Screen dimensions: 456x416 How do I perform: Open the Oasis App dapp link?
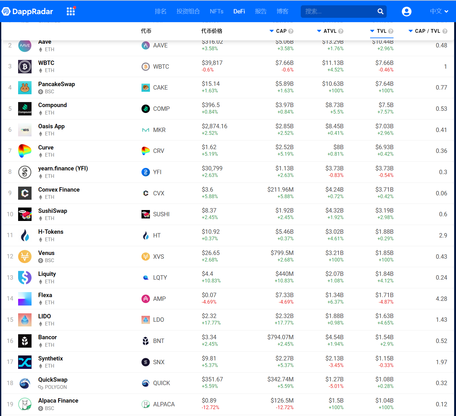pyautogui.click(x=52, y=126)
